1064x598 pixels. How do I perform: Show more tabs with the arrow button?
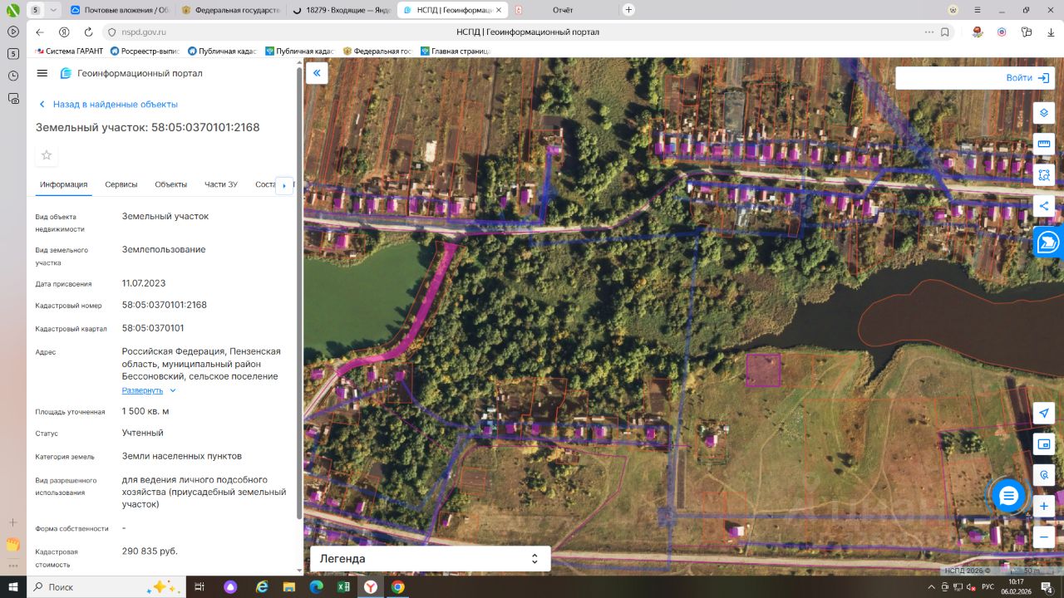click(284, 185)
